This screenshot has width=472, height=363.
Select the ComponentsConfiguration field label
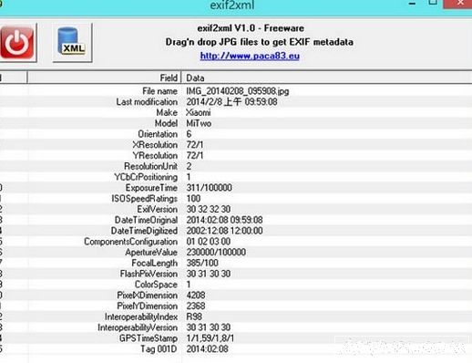point(131,242)
